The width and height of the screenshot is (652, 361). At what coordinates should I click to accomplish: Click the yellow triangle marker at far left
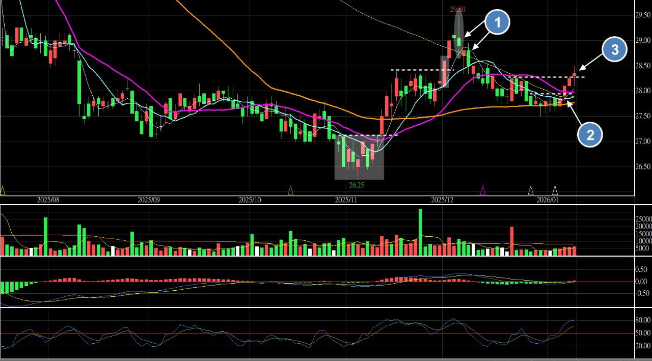click(x=3, y=191)
